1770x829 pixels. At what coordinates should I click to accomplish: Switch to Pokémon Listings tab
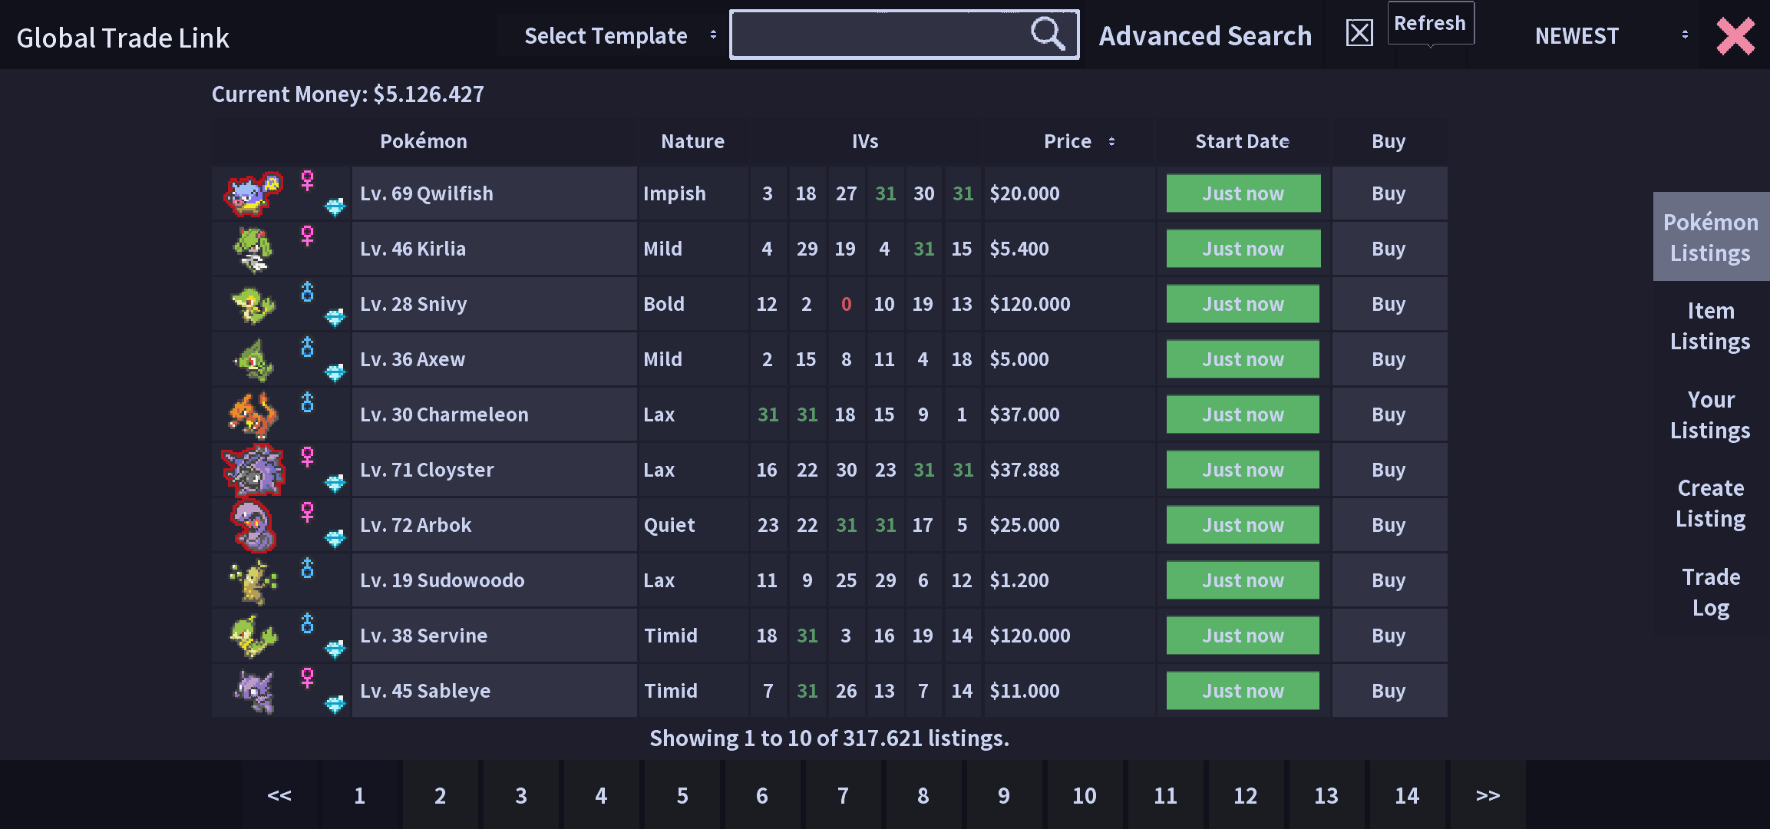coord(1711,237)
